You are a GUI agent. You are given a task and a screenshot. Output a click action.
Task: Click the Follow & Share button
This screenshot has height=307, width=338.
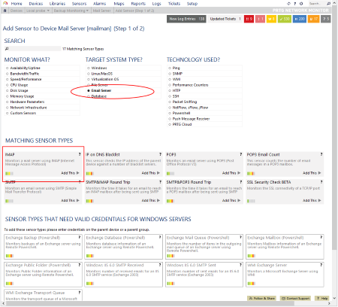click(262, 298)
